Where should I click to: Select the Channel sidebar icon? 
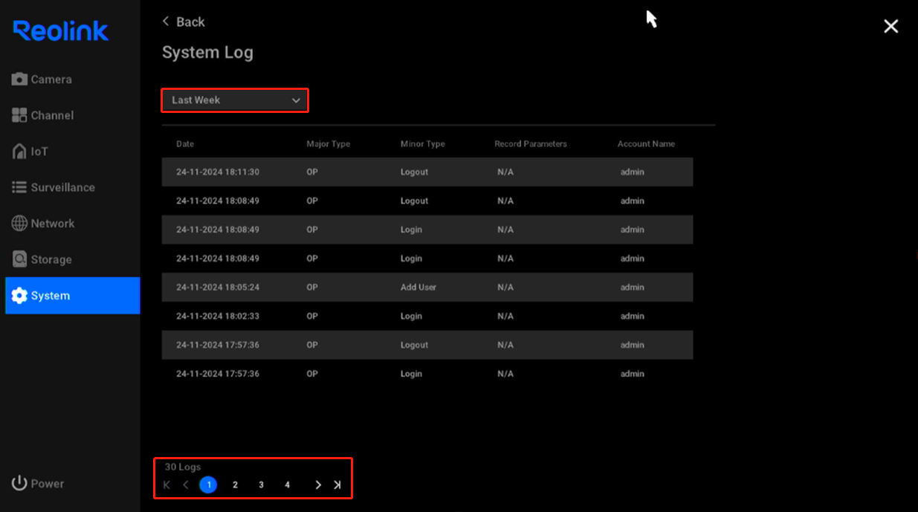click(51, 115)
